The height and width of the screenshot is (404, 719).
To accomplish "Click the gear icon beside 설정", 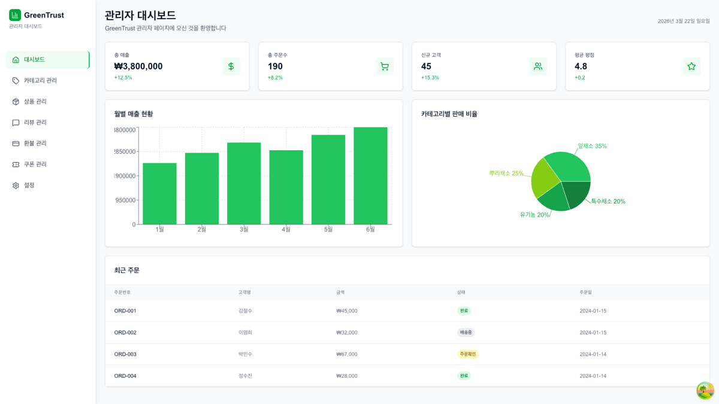I will (x=16, y=186).
